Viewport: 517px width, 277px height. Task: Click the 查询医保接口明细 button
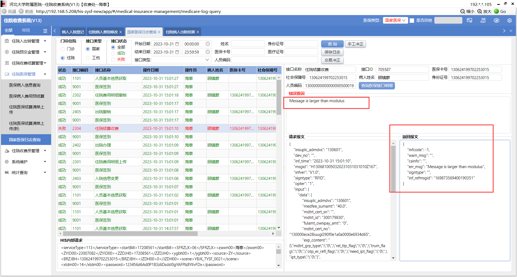pyautogui.click(x=376, y=86)
